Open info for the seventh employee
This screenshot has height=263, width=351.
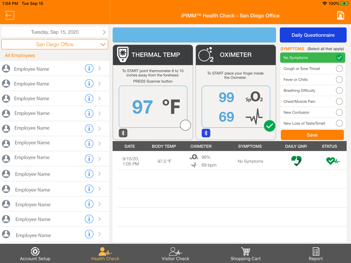pos(89,159)
